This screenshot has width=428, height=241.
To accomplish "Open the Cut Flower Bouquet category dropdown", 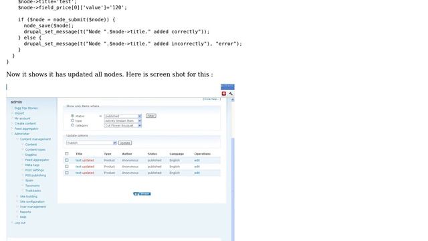I will [123, 125].
